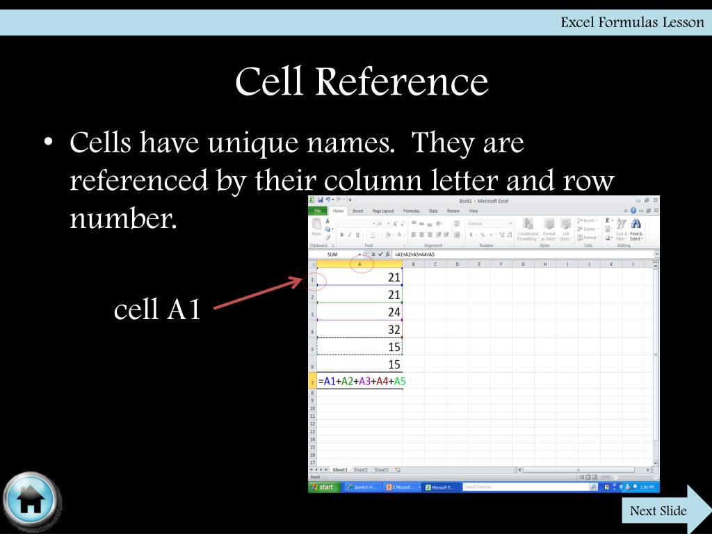The height and width of the screenshot is (534, 712).
Task: Click the AutoSum sigma icon
Action: [608, 220]
